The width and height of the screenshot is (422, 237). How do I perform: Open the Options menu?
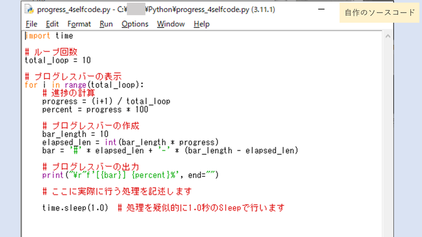(135, 24)
